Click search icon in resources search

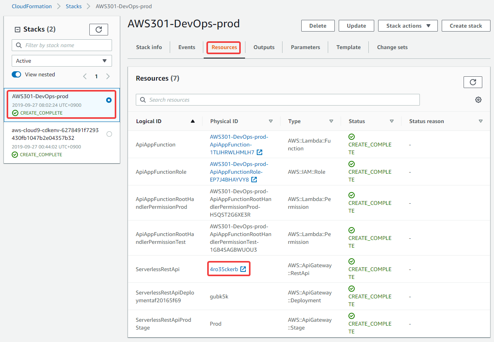point(142,100)
